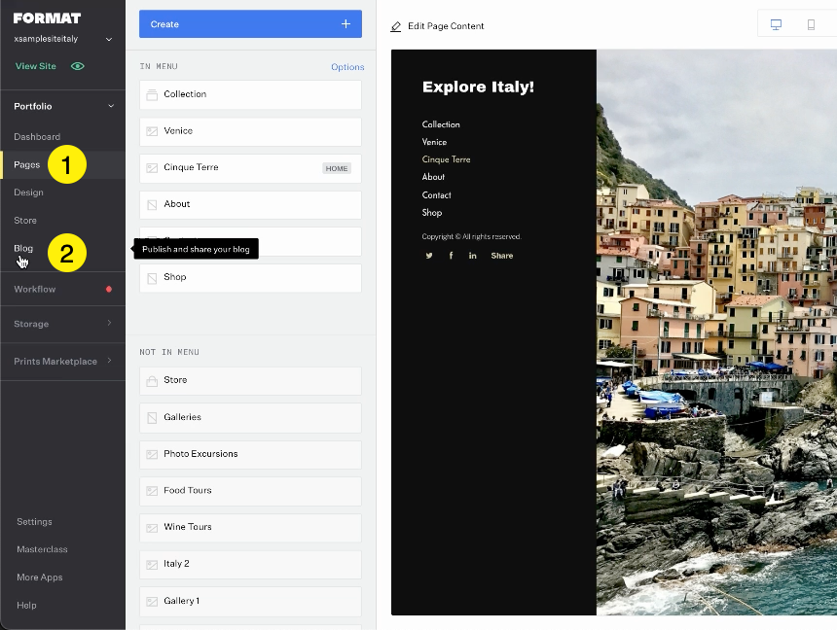The height and width of the screenshot is (630, 837).
Task: Select the Photo Excursions page row
Action: tap(250, 454)
